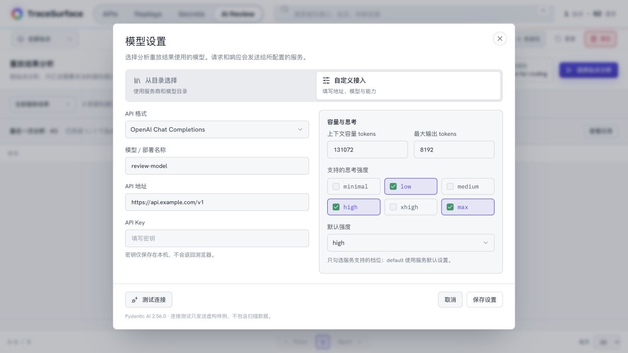This screenshot has width=628, height=353.
Task: Open the API 格式 dropdown
Action: (217, 129)
